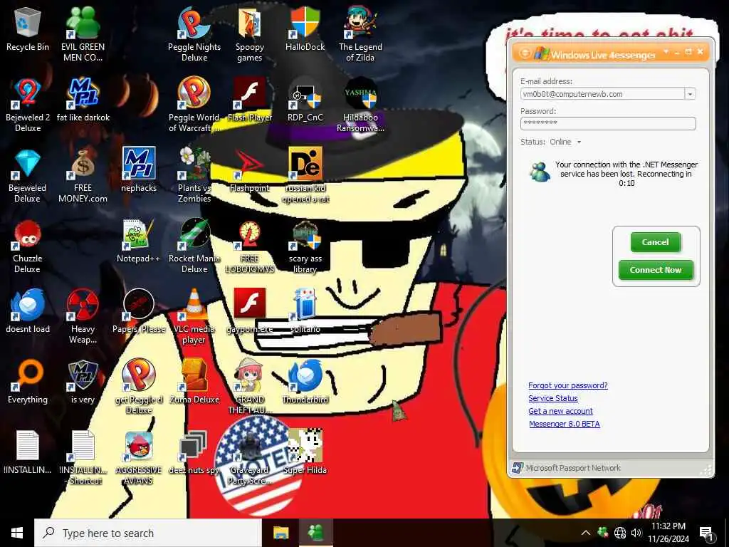The image size is (729, 547).
Task: Open Bejeweled 2 Deluxe icon
Action: coord(28,104)
